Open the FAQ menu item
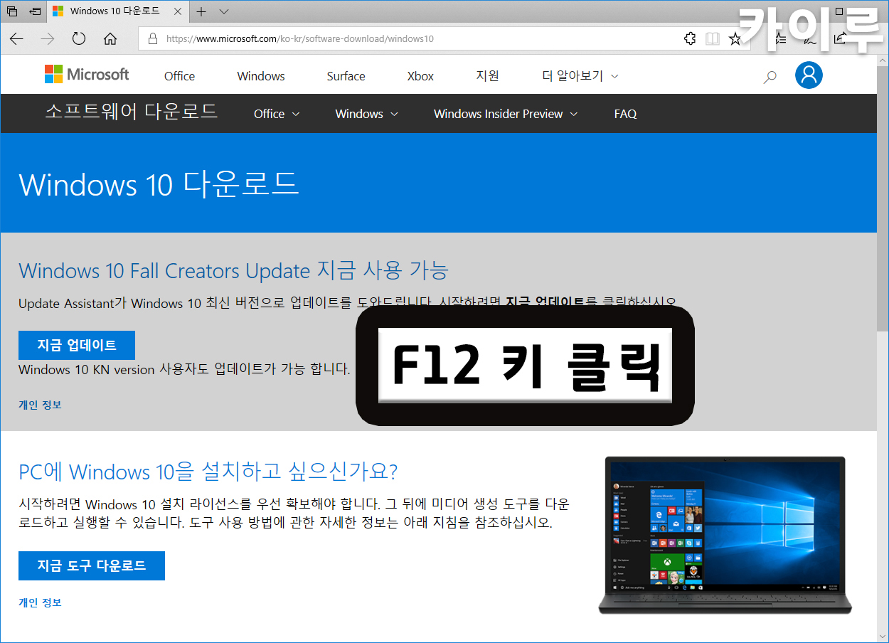This screenshot has height=643, width=889. [625, 114]
